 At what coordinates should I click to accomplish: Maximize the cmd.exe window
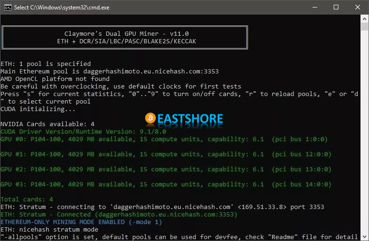(336, 8)
